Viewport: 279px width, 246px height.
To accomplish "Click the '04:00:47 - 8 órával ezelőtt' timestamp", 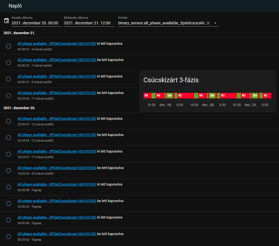I will (x=35, y=82).
